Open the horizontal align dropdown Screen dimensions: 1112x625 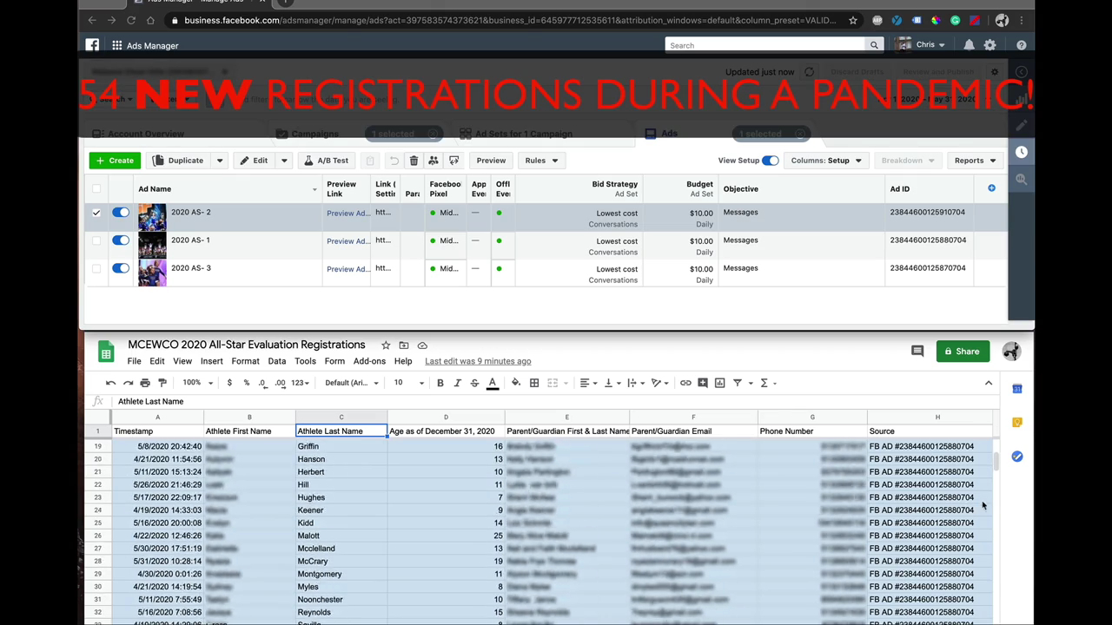click(588, 383)
